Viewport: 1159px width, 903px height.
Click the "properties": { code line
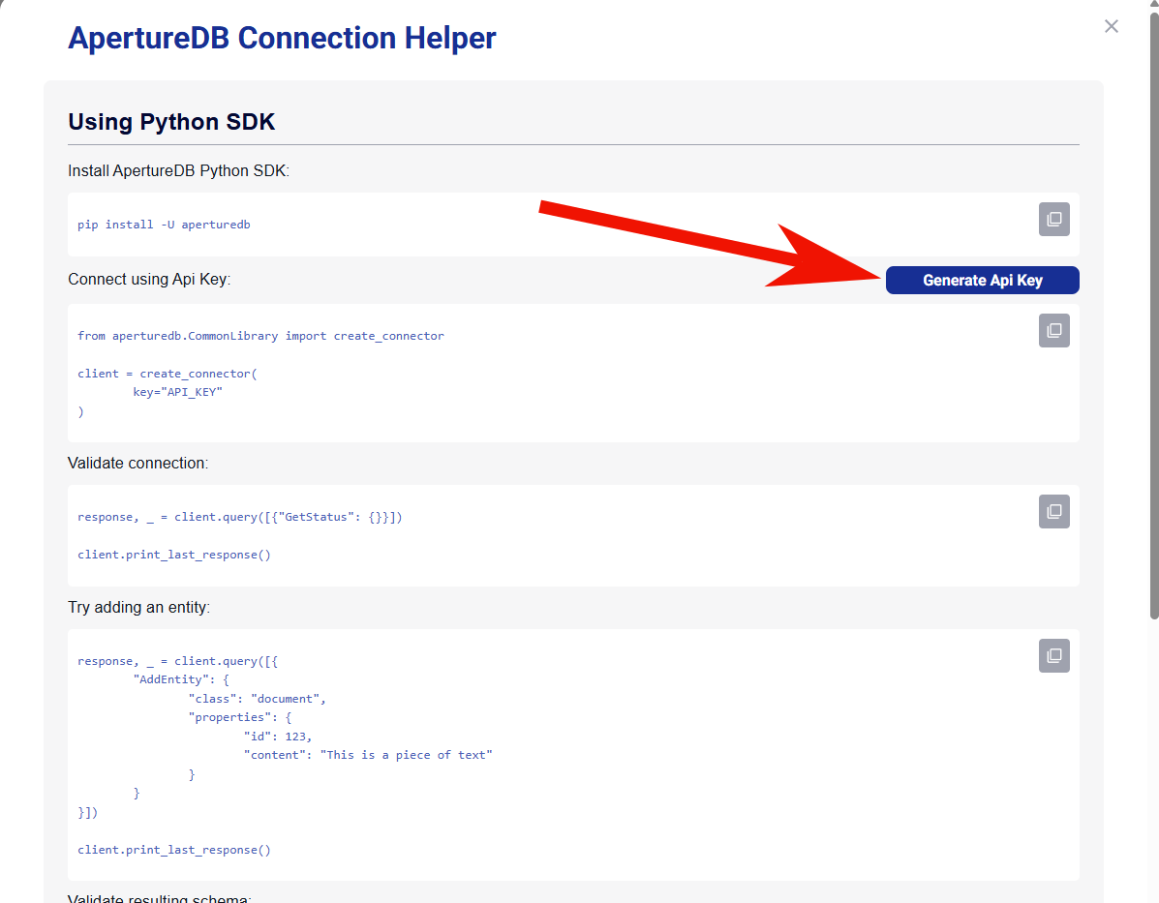coord(240,717)
